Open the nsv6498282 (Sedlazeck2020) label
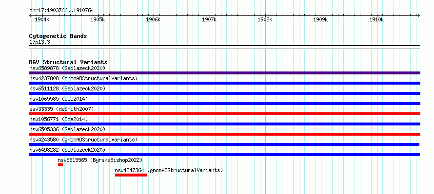This screenshot has height=194, width=434. [x=67, y=150]
